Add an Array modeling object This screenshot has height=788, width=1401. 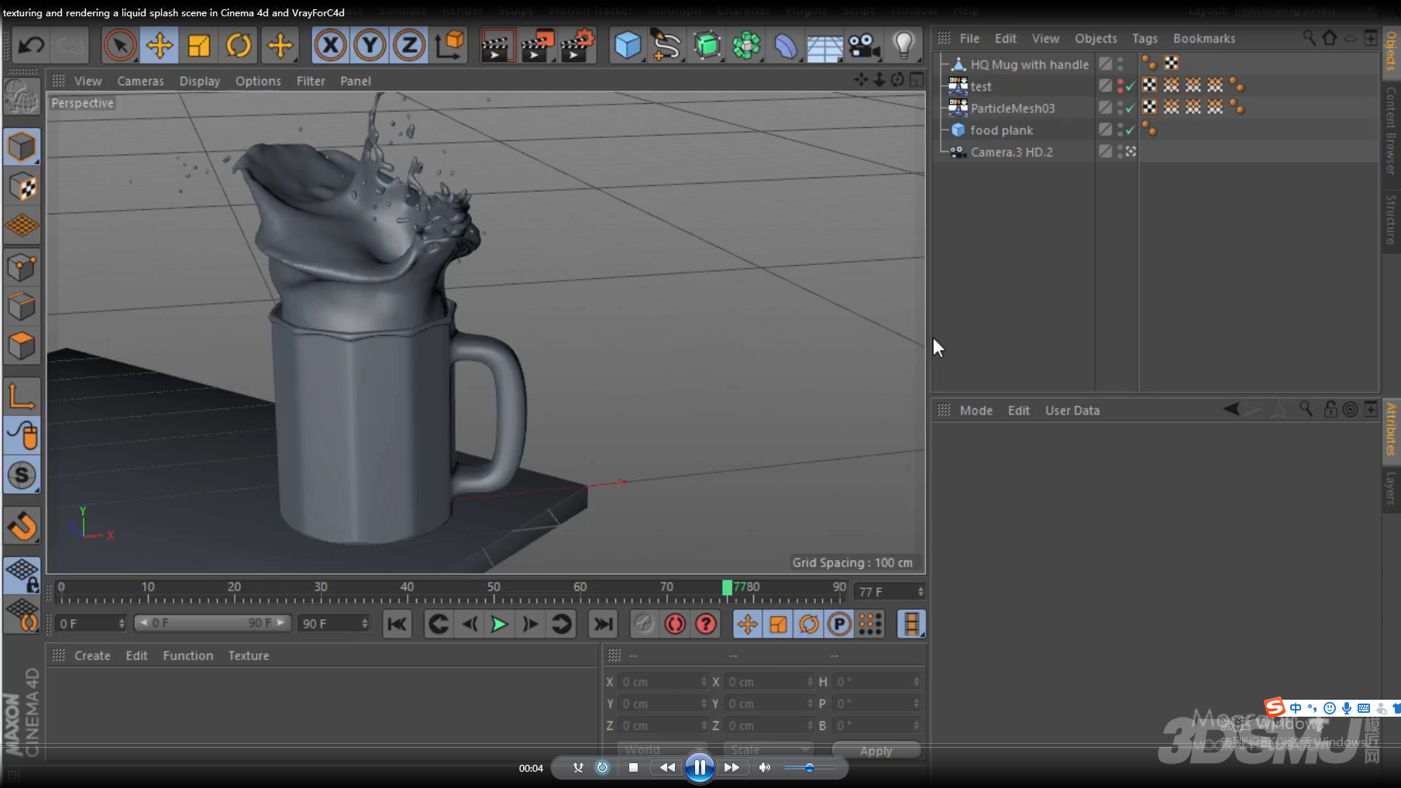pyautogui.click(x=746, y=46)
